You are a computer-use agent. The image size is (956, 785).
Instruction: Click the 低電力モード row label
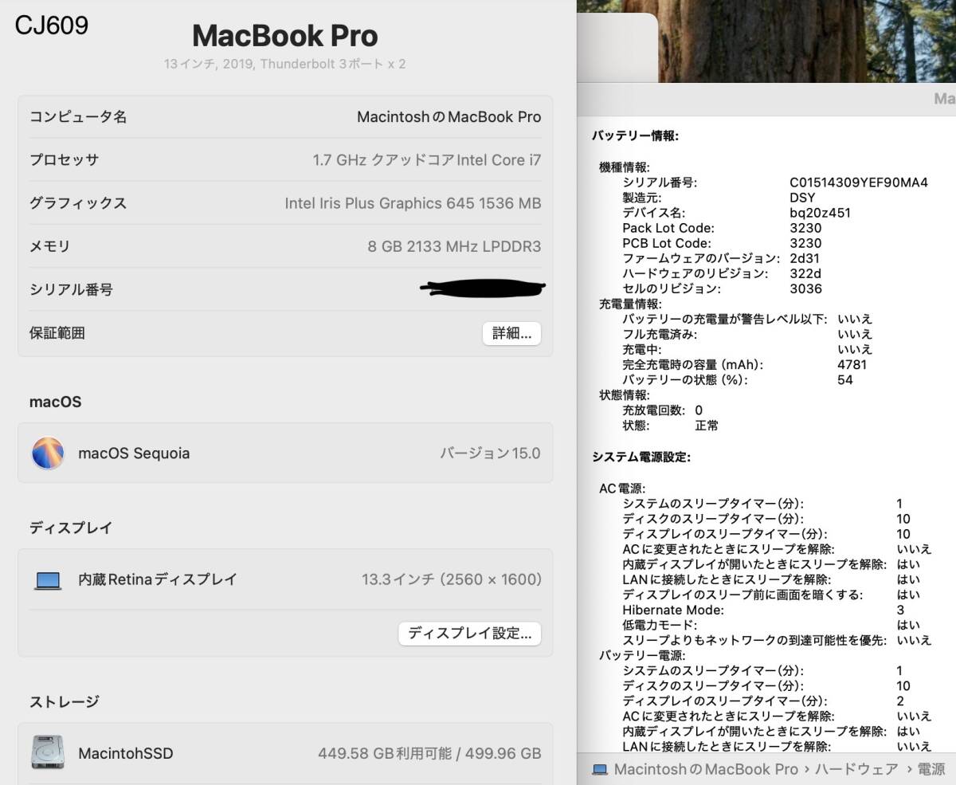[x=659, y=625]
